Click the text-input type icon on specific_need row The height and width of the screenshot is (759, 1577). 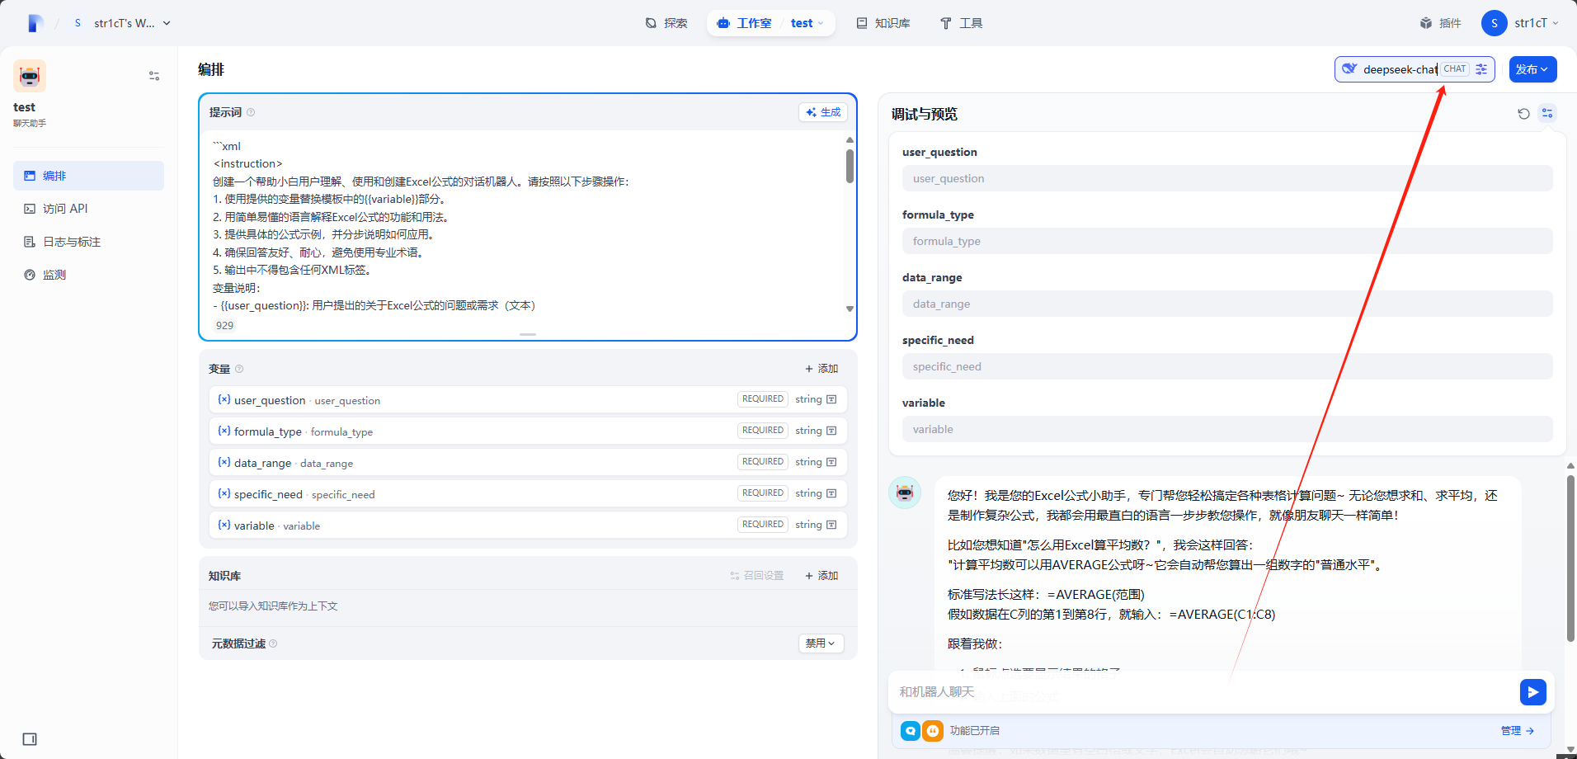point(831,493)
